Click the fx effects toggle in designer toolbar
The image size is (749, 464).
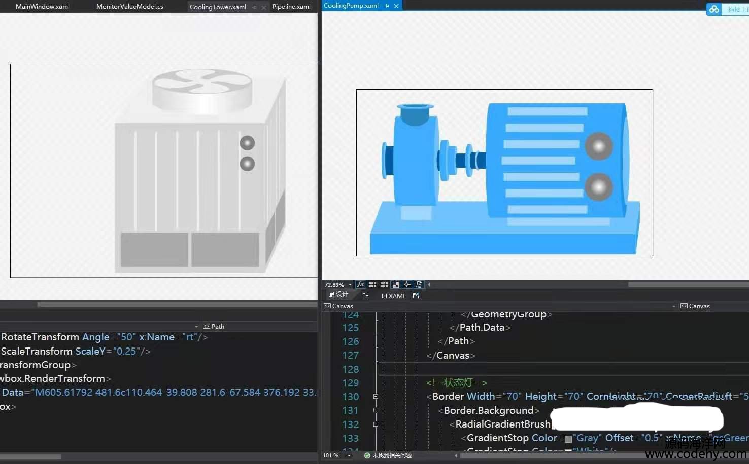pos(360,285)
